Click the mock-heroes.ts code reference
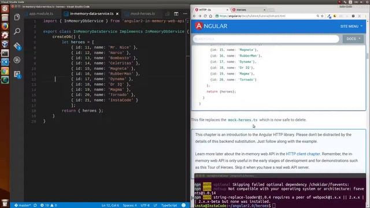This screenshot has height=208, width=370. 243,120
